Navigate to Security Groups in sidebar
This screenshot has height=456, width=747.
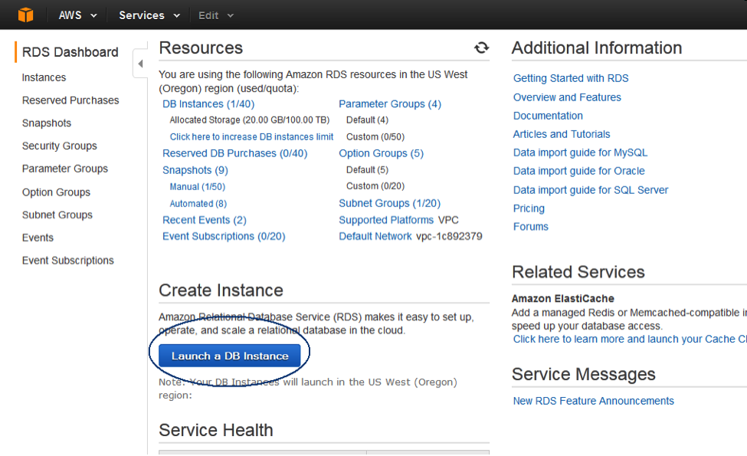(x=60, y=146)
